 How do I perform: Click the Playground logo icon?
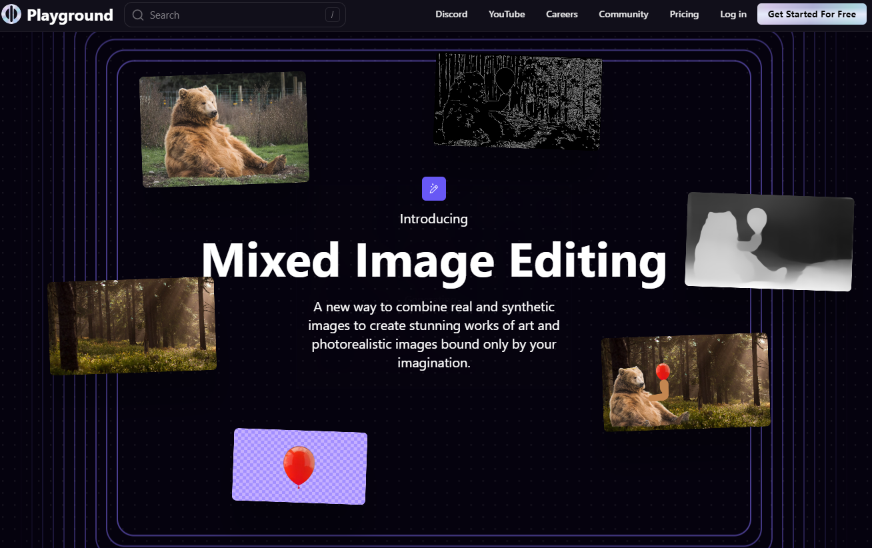click(x=11, y=15)
